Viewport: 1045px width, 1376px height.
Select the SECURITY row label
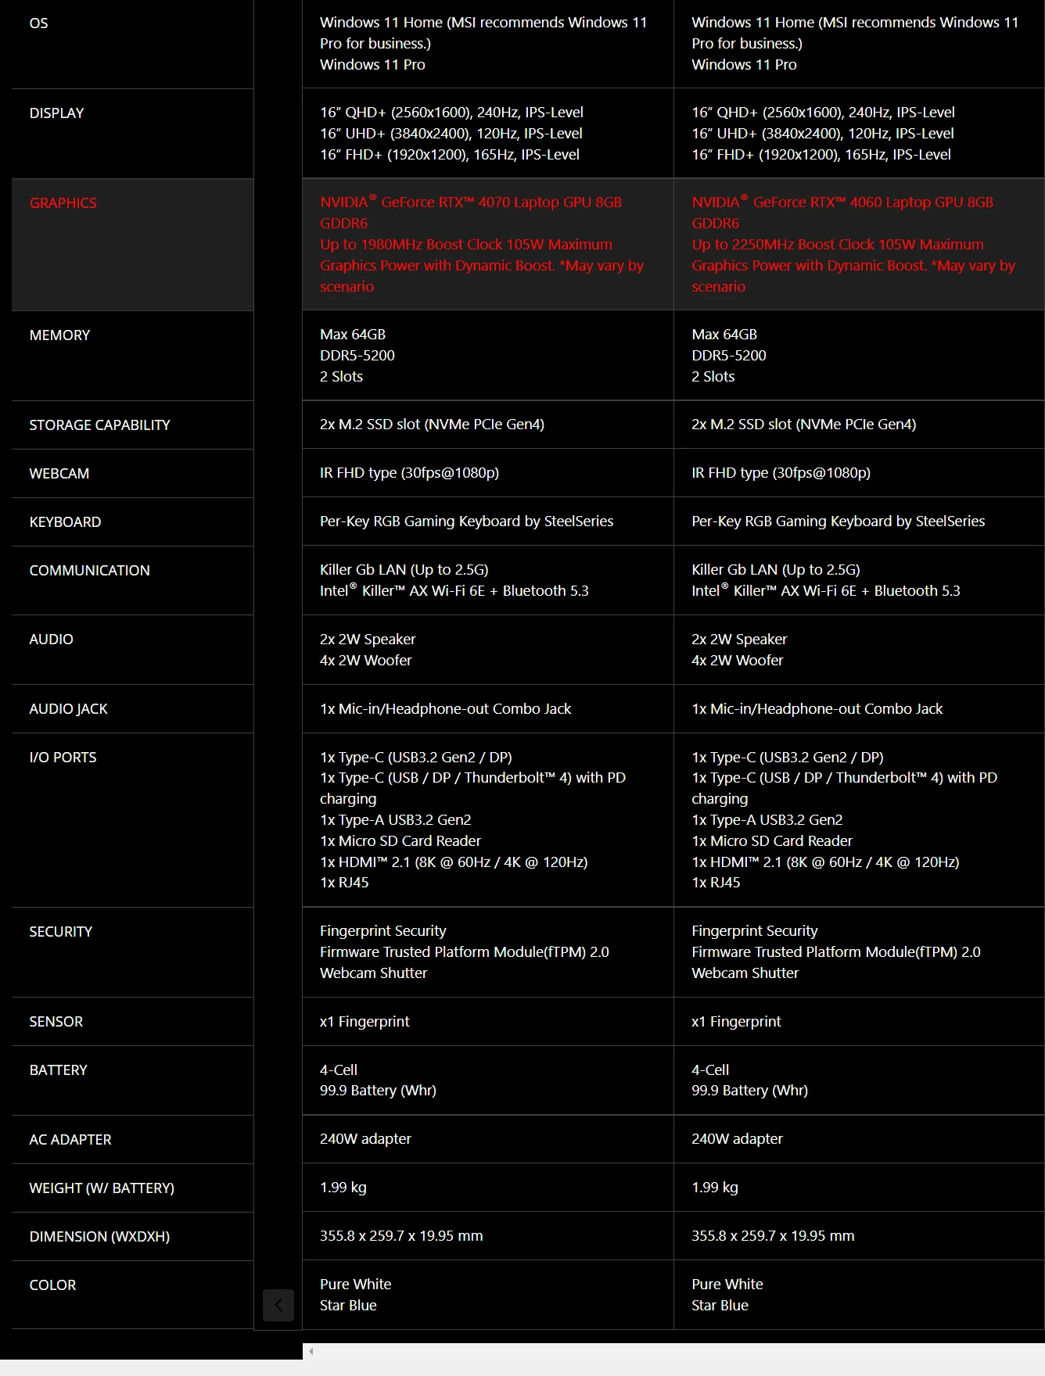(60, 932)
